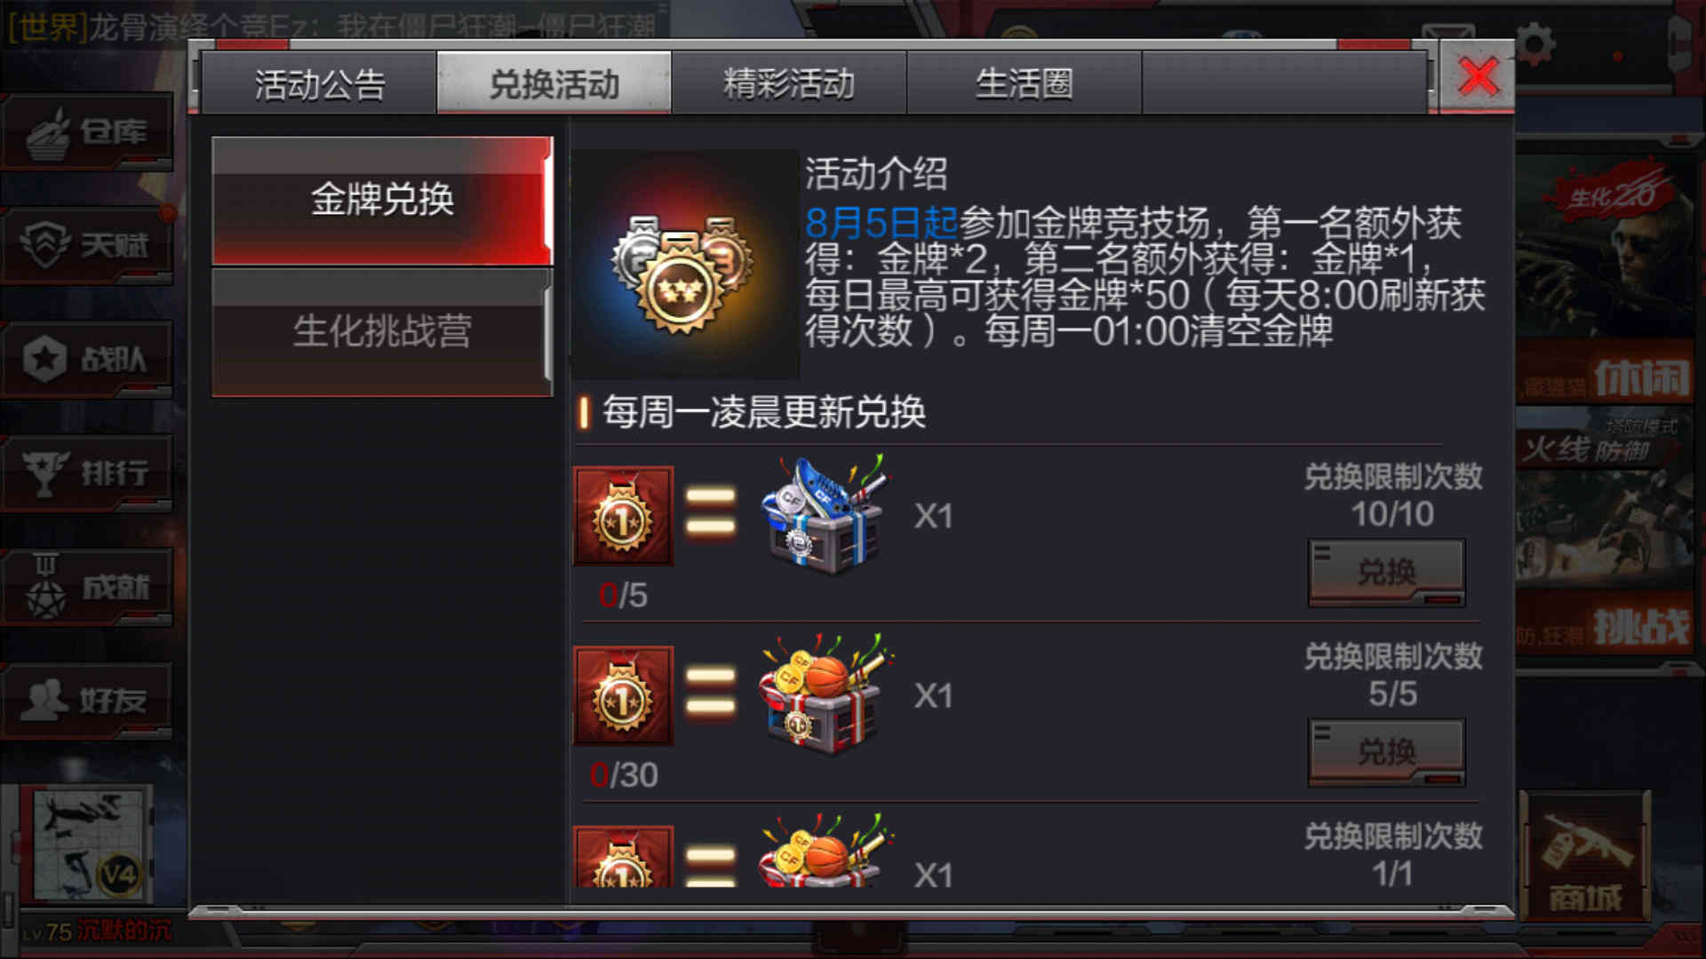The height and width of the screenshot is (959, 1706).
Task: Open the 生活圈 tab
Action: click(x=1024, y=83)
